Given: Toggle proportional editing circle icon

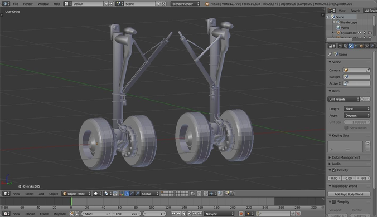Looking at the screenshot, I should 199,194.
